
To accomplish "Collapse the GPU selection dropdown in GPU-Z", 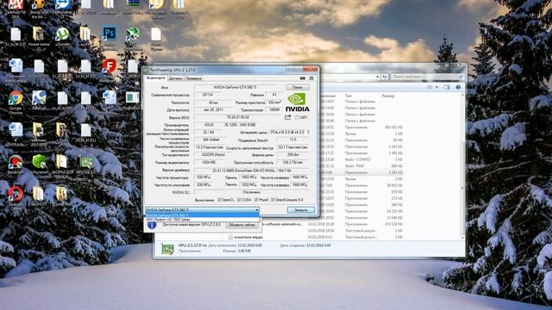I will [x=257, y=210].
